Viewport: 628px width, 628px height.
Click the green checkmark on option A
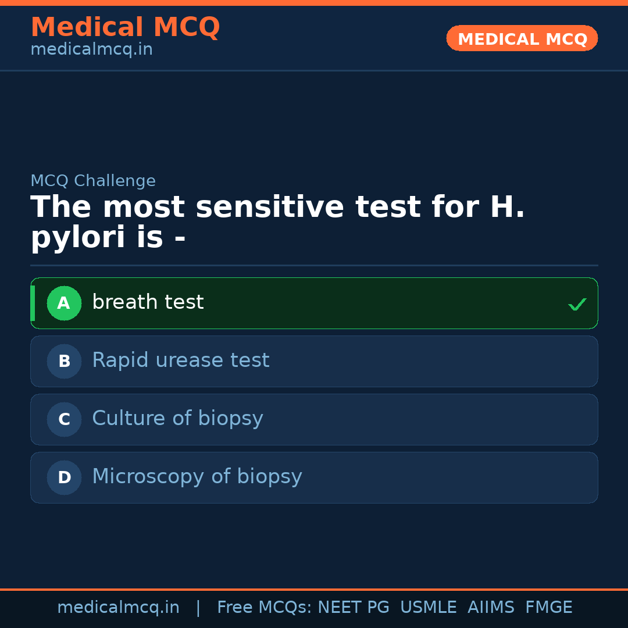coord(577,304)
